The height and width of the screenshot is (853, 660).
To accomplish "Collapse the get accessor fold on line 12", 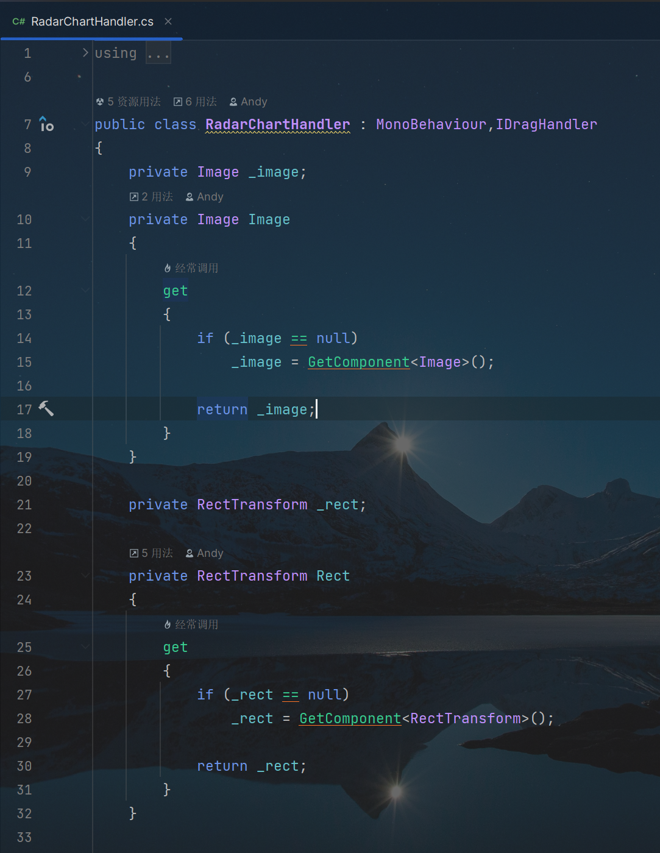I will click(x=85, y=291).
